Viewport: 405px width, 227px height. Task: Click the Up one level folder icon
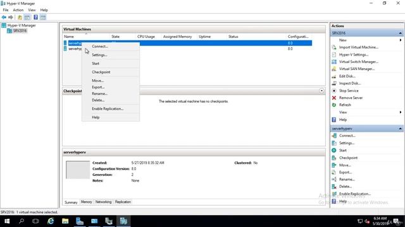[x=20, y=17]
